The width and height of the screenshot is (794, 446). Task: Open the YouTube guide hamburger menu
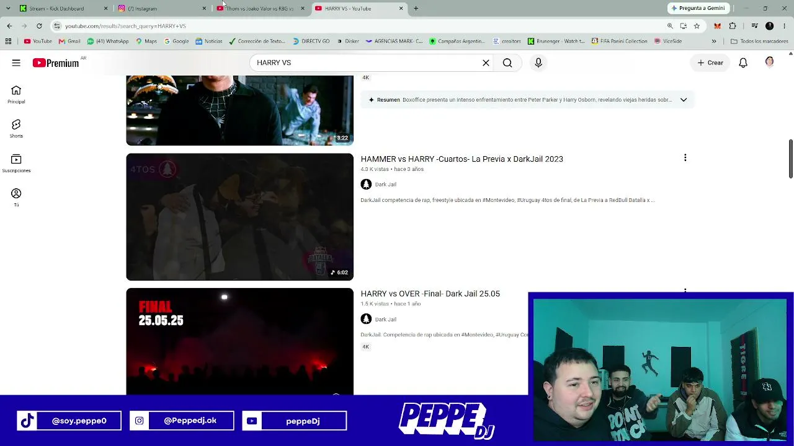coord(16,63)
